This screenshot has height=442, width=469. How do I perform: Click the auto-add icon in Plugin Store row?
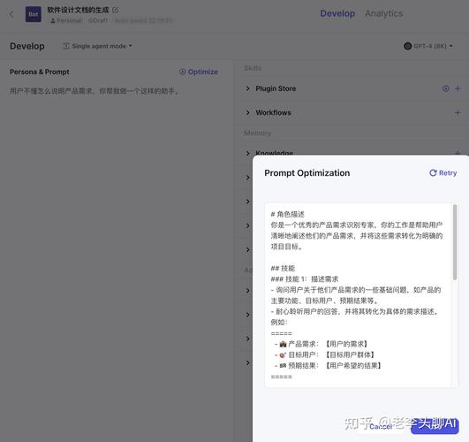pos(446,88)
